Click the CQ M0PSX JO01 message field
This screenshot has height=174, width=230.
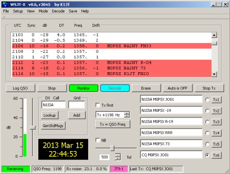[x=171, y=155]
